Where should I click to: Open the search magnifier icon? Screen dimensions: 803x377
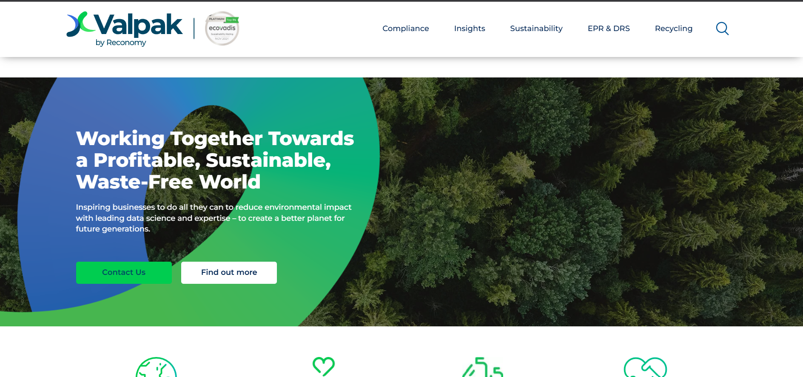[722, 29]
